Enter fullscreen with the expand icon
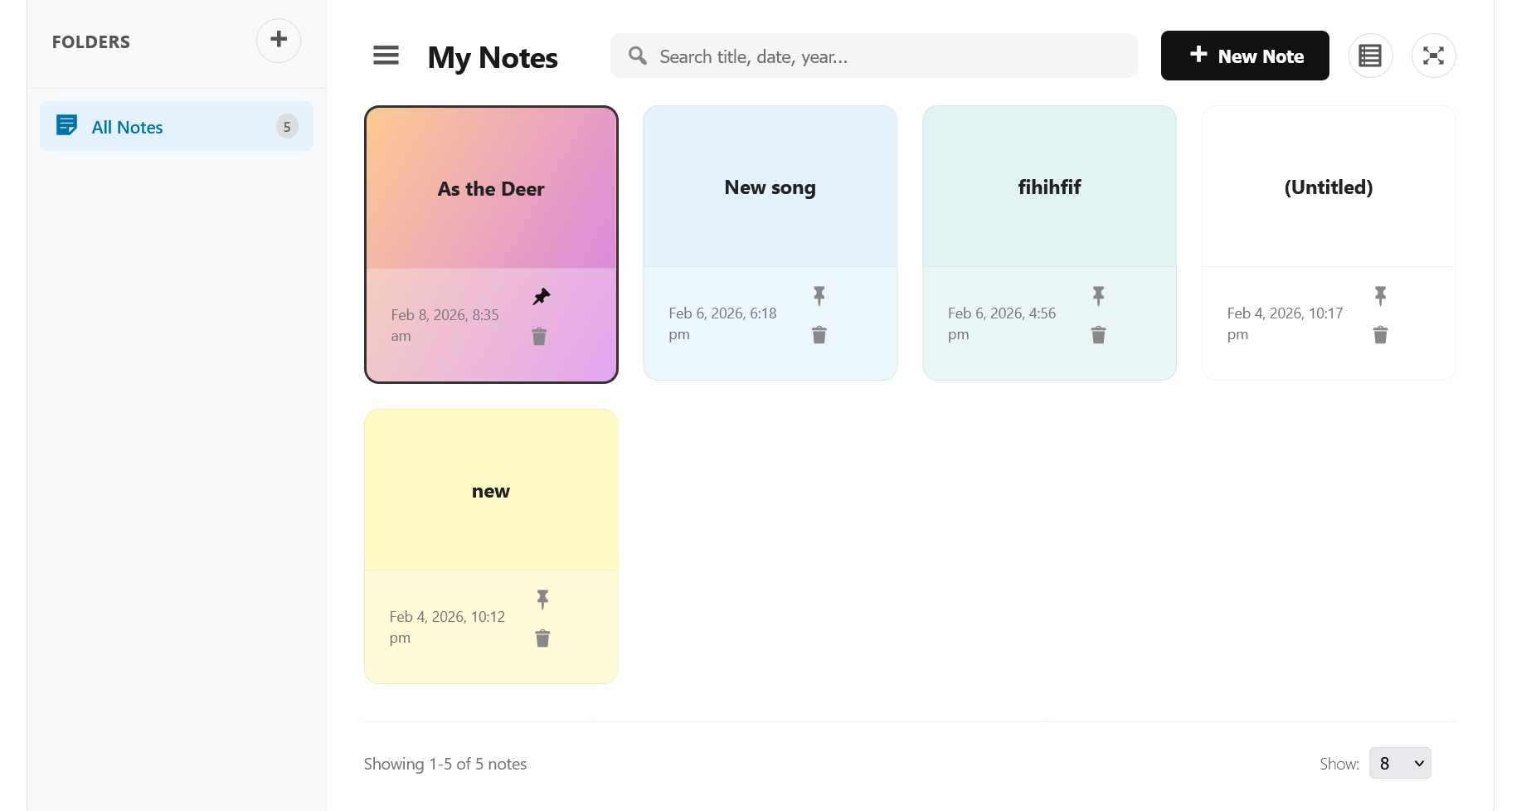Screen dimensions: 1531x811 [x=1433, y=56]
